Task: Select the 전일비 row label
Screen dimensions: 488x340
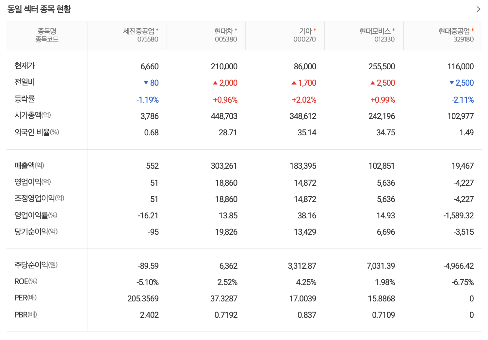Action: pyautogui.click(x=24, y=82)
